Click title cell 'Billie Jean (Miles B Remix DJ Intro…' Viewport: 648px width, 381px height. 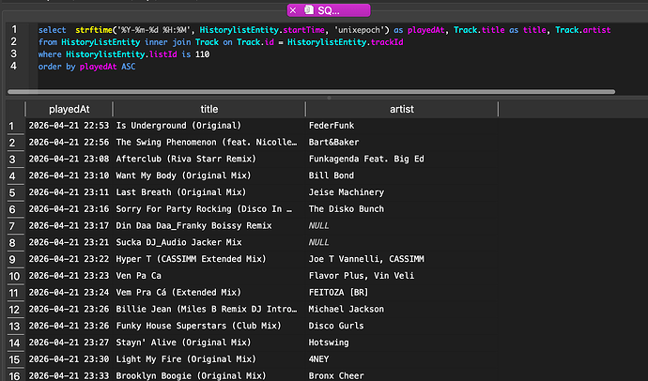pos(209,309)
